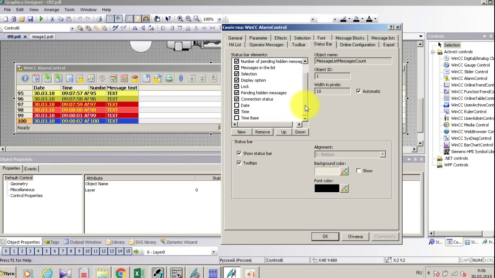Toggle the grid display icon
The width and height of the screenshot is (495, 278).
110,19
